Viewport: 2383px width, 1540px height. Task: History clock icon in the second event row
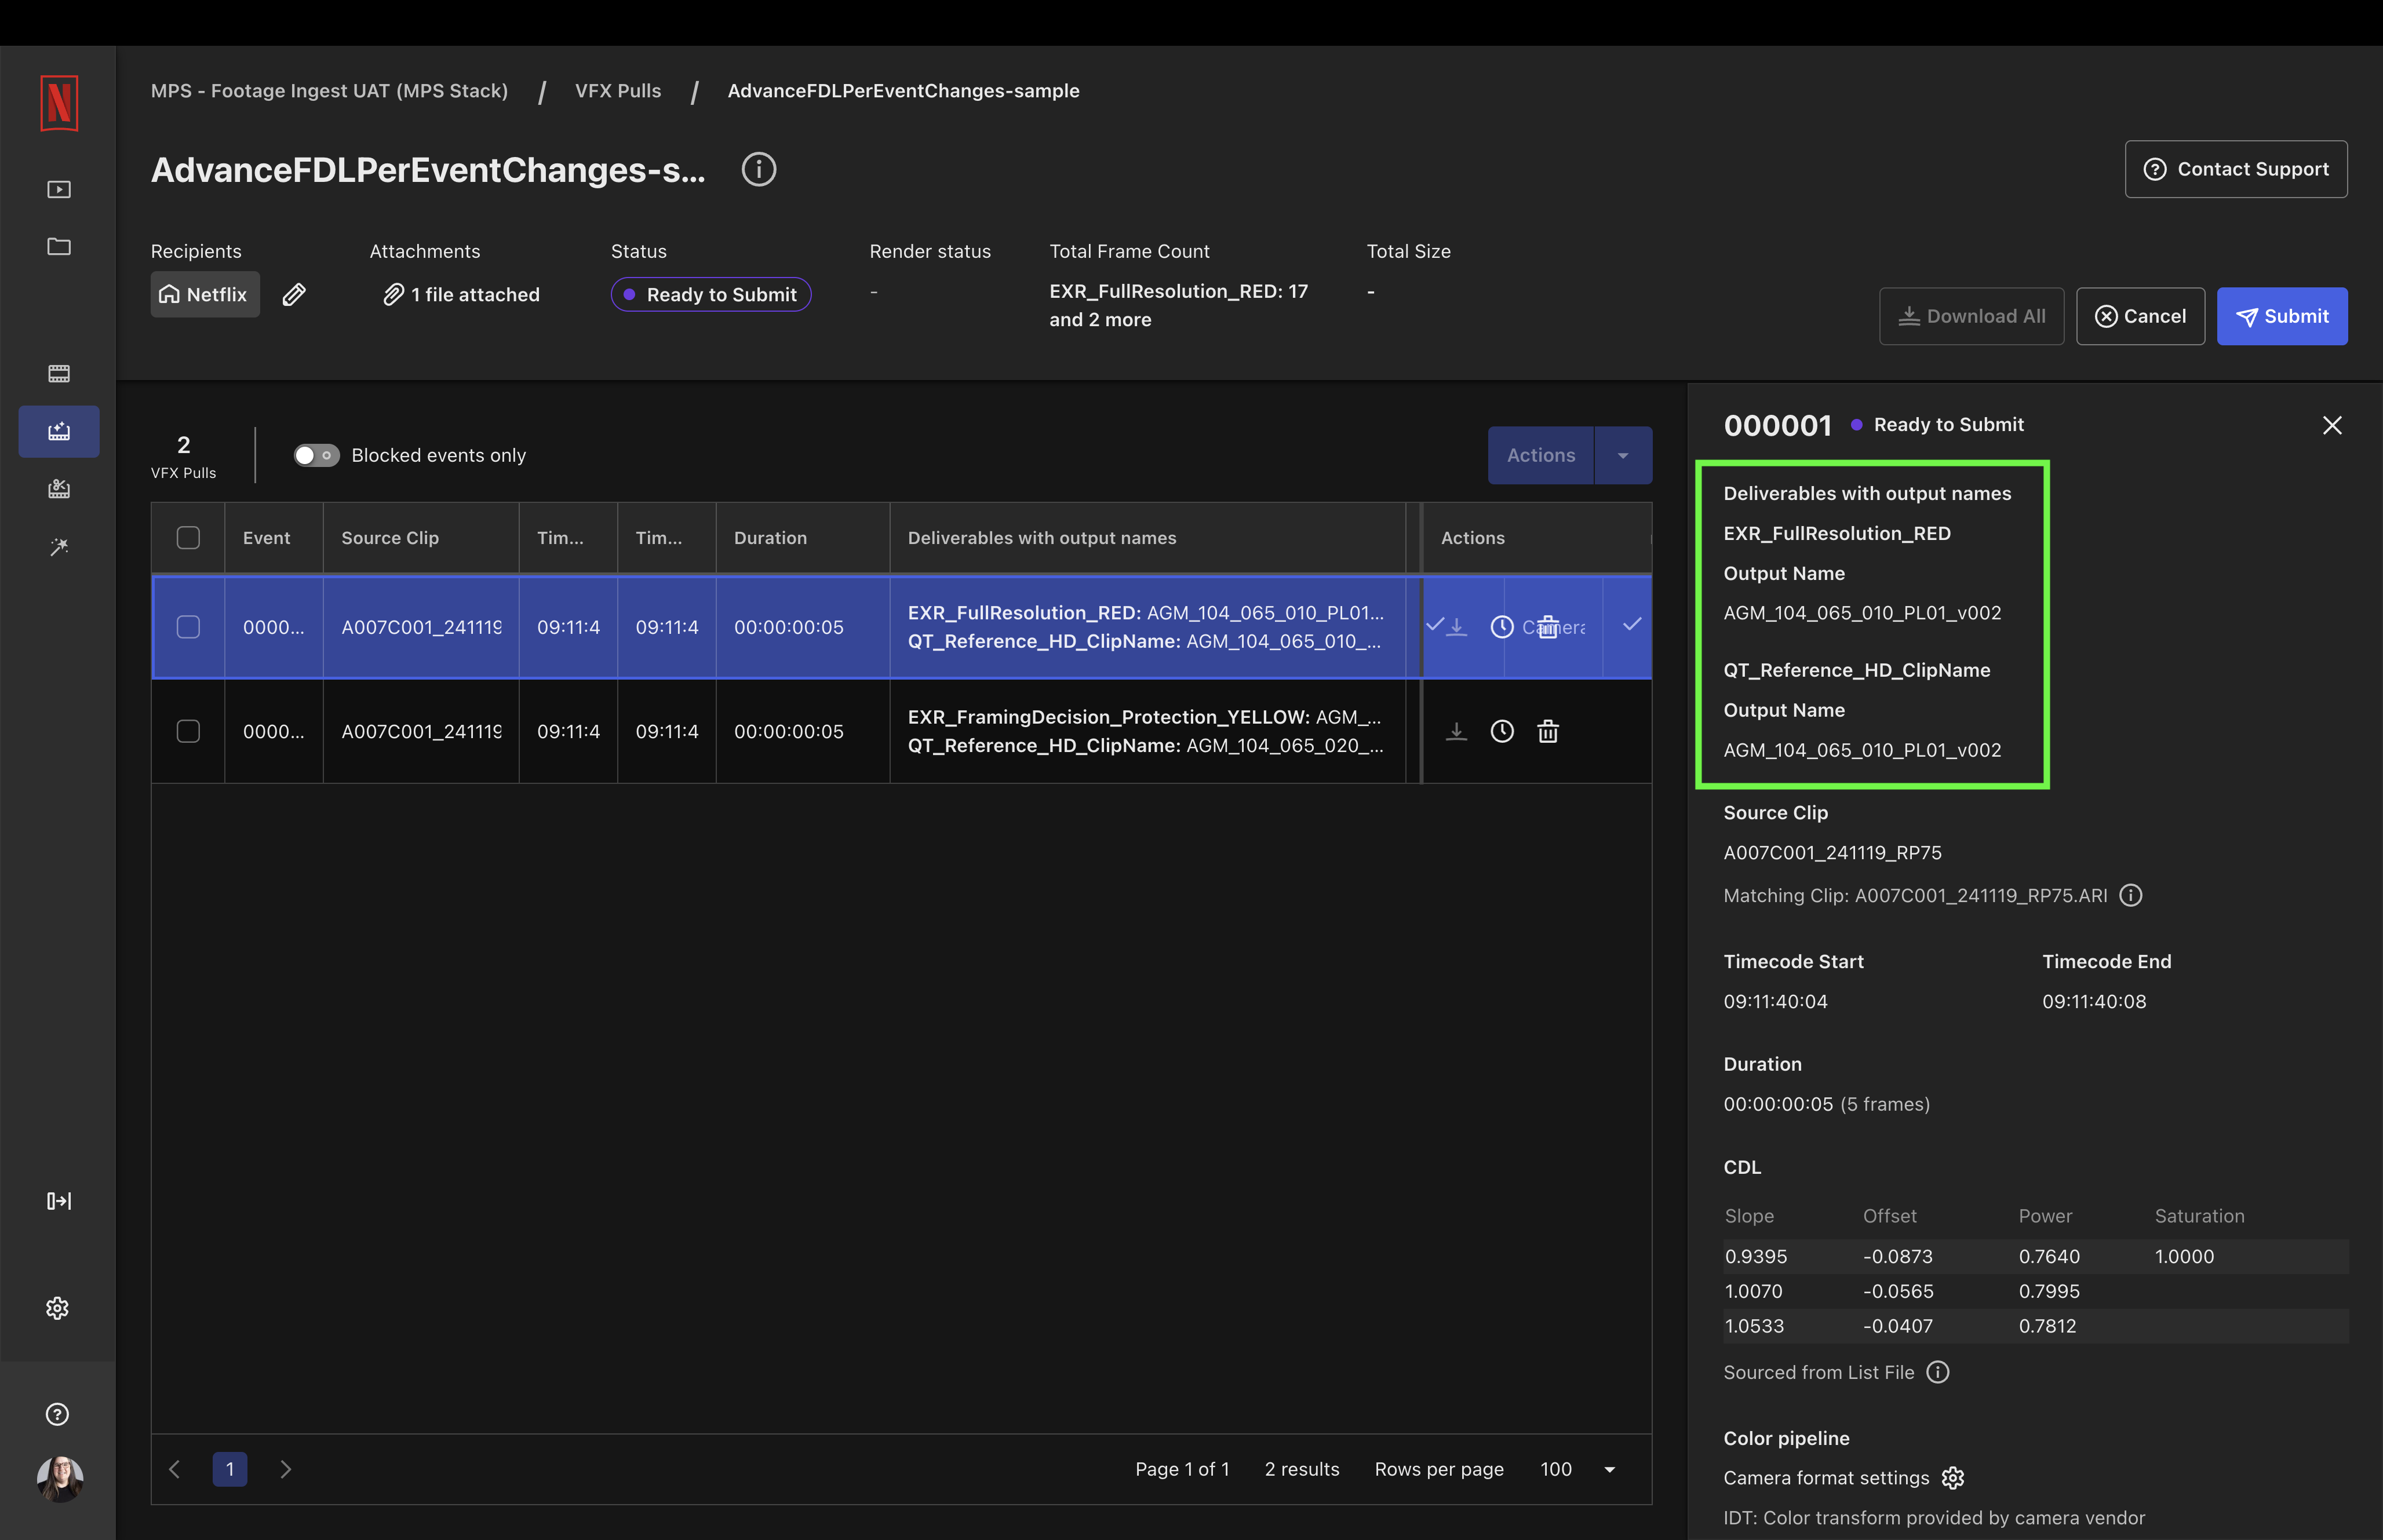coord(1502,731)
